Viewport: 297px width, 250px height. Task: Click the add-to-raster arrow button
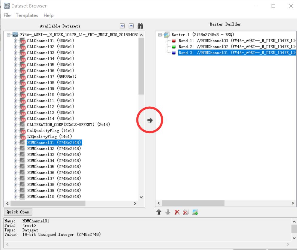[150, 120]
